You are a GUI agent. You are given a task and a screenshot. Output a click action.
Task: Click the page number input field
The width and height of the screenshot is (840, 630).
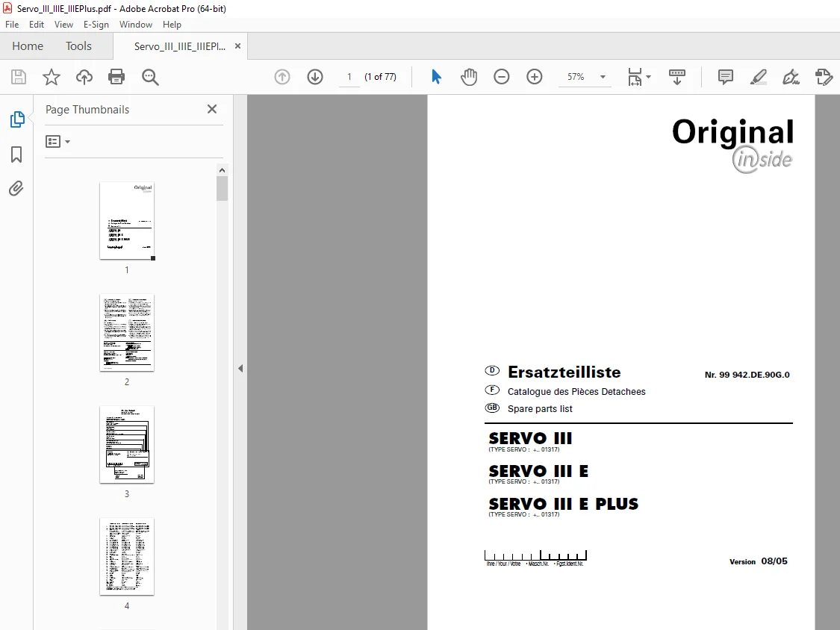[349, 77]
